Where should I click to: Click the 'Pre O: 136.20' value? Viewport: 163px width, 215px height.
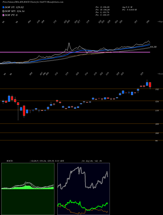click(102, 7)
